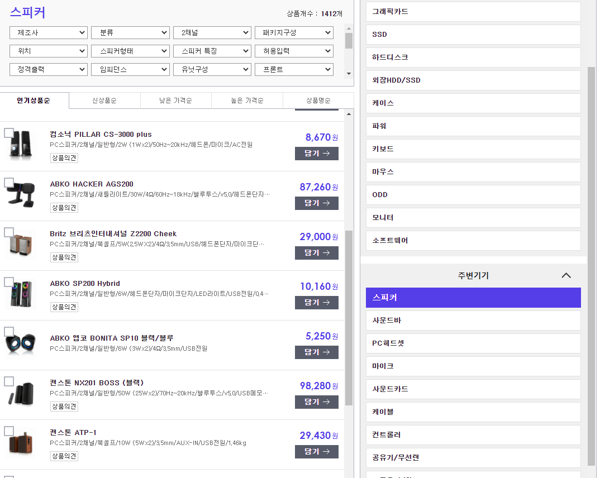This screenshot has width=600, height=478.
Task: Select the 신상품순 sort tab
Action: click(x=104, y=101)
